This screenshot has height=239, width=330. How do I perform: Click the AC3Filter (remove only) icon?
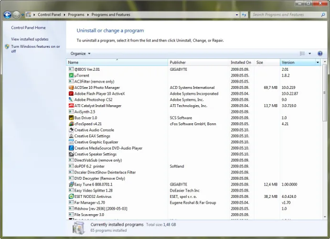coord(71,81)
